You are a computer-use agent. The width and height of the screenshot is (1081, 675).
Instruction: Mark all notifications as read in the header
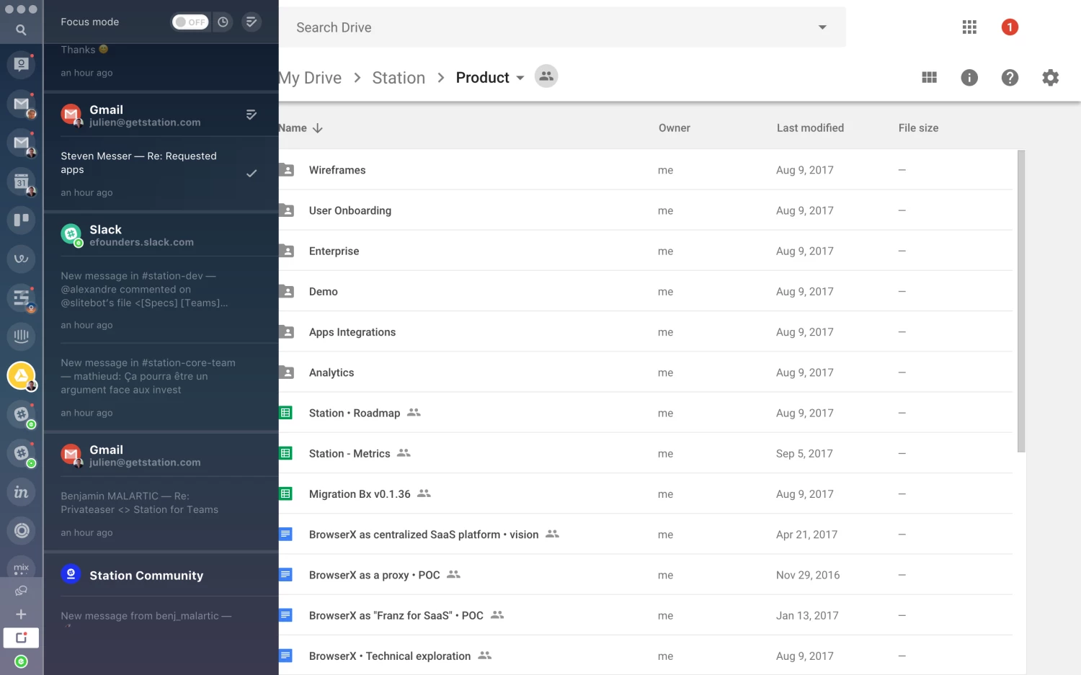click(x=251, y=22)
